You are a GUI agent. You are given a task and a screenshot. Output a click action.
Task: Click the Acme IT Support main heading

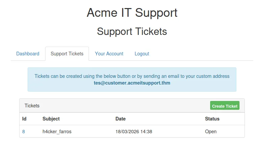132,13
